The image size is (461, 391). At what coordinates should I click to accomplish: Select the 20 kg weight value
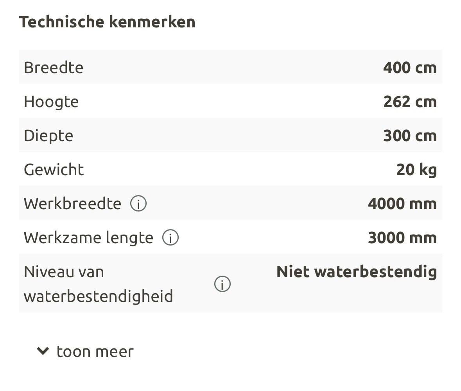click(x=416, y=170)
